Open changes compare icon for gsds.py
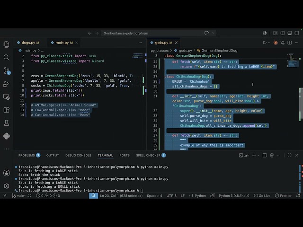 283,43
